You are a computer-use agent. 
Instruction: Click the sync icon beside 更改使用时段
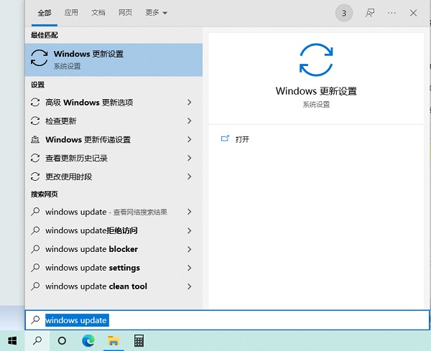[x=35, y=177]
